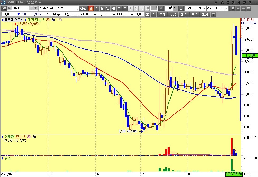Screen dimensions: 258x177
Task: Click the green current price tag 11,768
Action: click(250, 56)
